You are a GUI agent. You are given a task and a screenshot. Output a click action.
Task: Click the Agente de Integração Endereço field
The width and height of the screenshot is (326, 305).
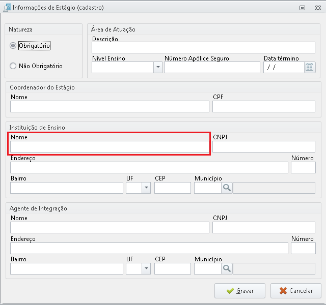[x=149, y=249]
